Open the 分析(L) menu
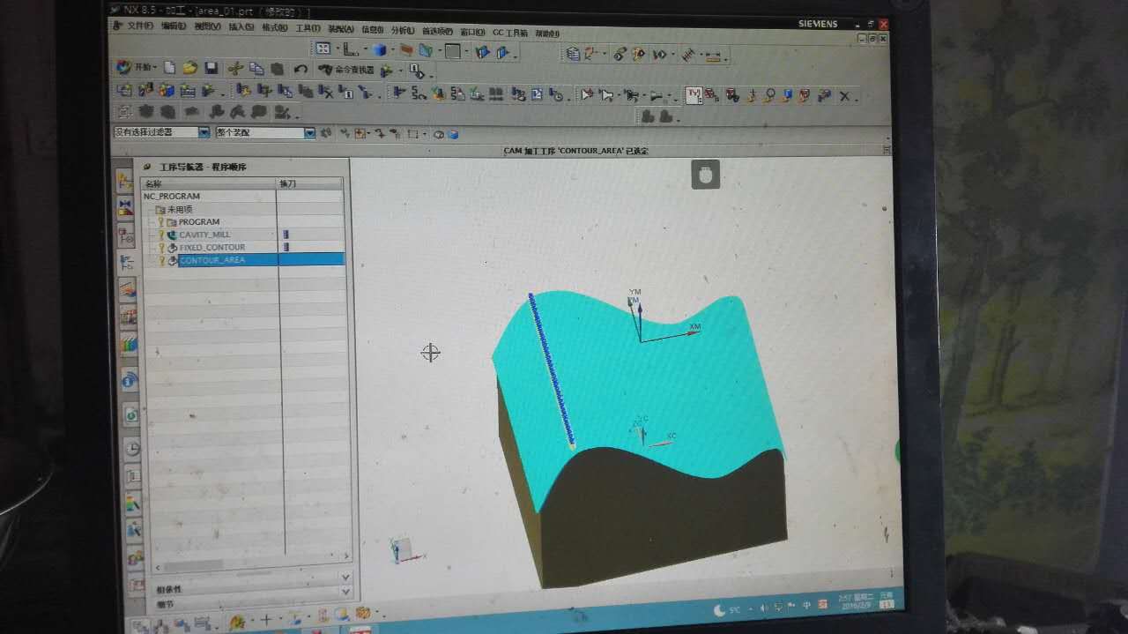The width and height of the screenshot is (1128, 634). tap(401, 30)
